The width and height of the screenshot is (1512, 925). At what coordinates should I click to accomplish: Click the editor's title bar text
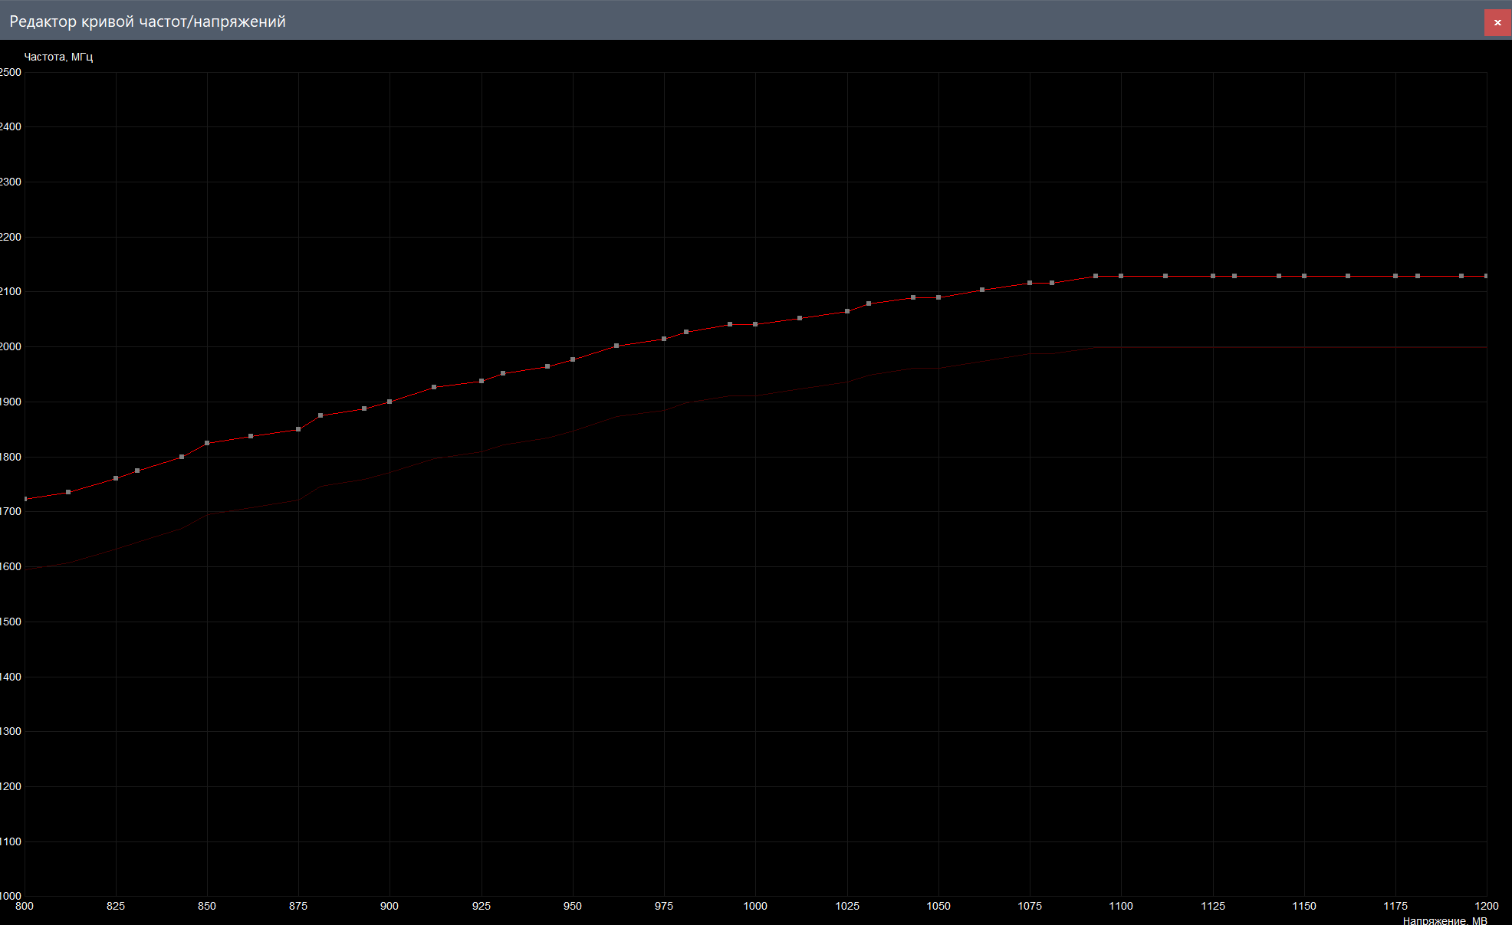tap(147, 21)
